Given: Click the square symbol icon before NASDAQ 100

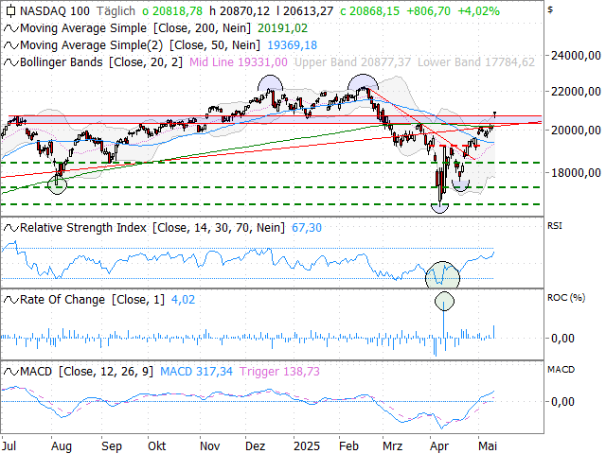Looking at the screenshot, I should click(x=10, y=11).
